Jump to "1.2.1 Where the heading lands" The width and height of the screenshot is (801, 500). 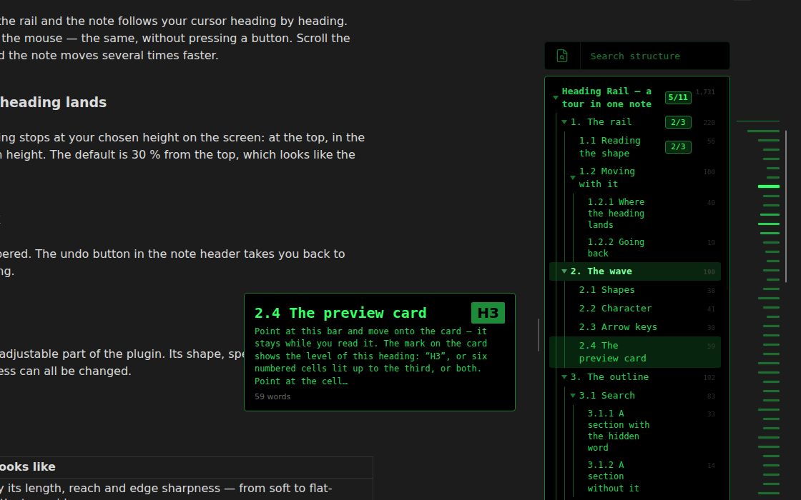pyautogui.click(x=616, y=214)
